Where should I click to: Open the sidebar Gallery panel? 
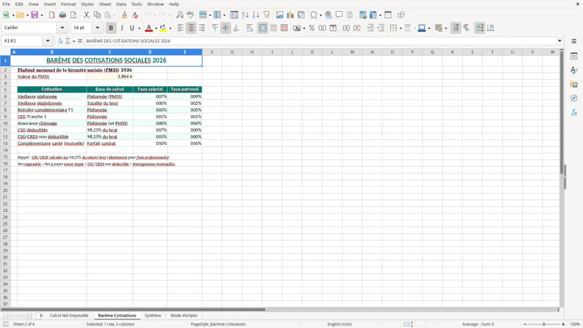[574, 84]
